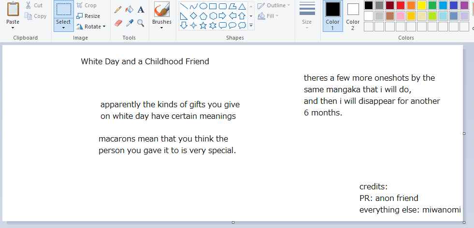Expand the Brushes dropdown

coord(162,28)
